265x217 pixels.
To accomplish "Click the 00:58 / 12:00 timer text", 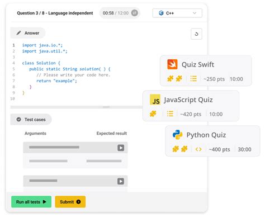I will pyautogui.click(x=116, y=13).
